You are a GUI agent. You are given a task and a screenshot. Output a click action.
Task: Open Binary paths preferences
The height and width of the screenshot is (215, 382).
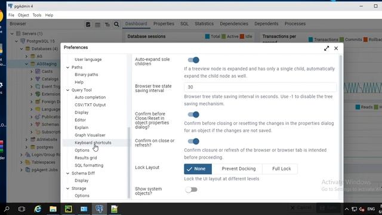[x=86, y=75]
